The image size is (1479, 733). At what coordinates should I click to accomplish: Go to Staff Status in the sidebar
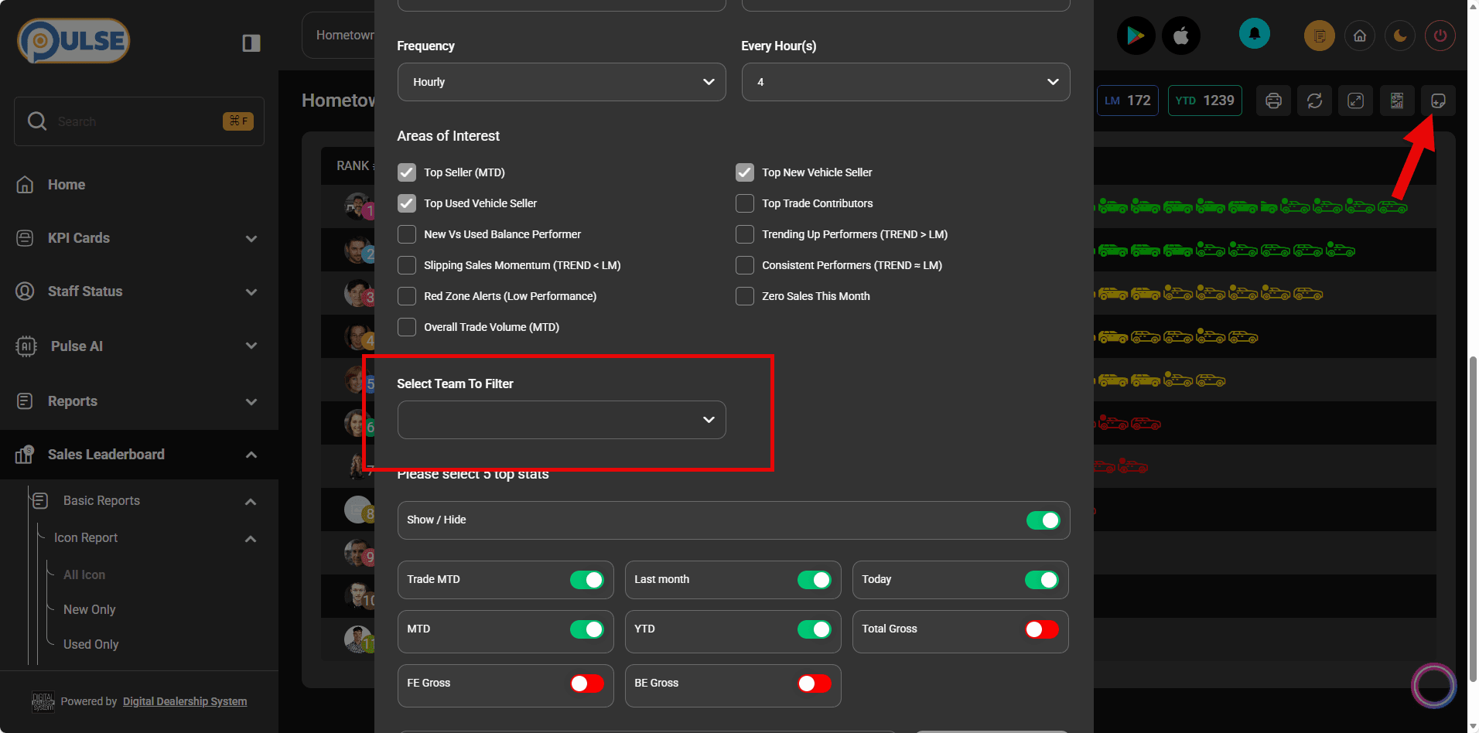coord(84,291)
